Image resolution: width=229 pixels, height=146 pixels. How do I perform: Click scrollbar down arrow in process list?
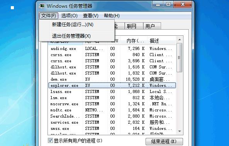pos(180,131)
